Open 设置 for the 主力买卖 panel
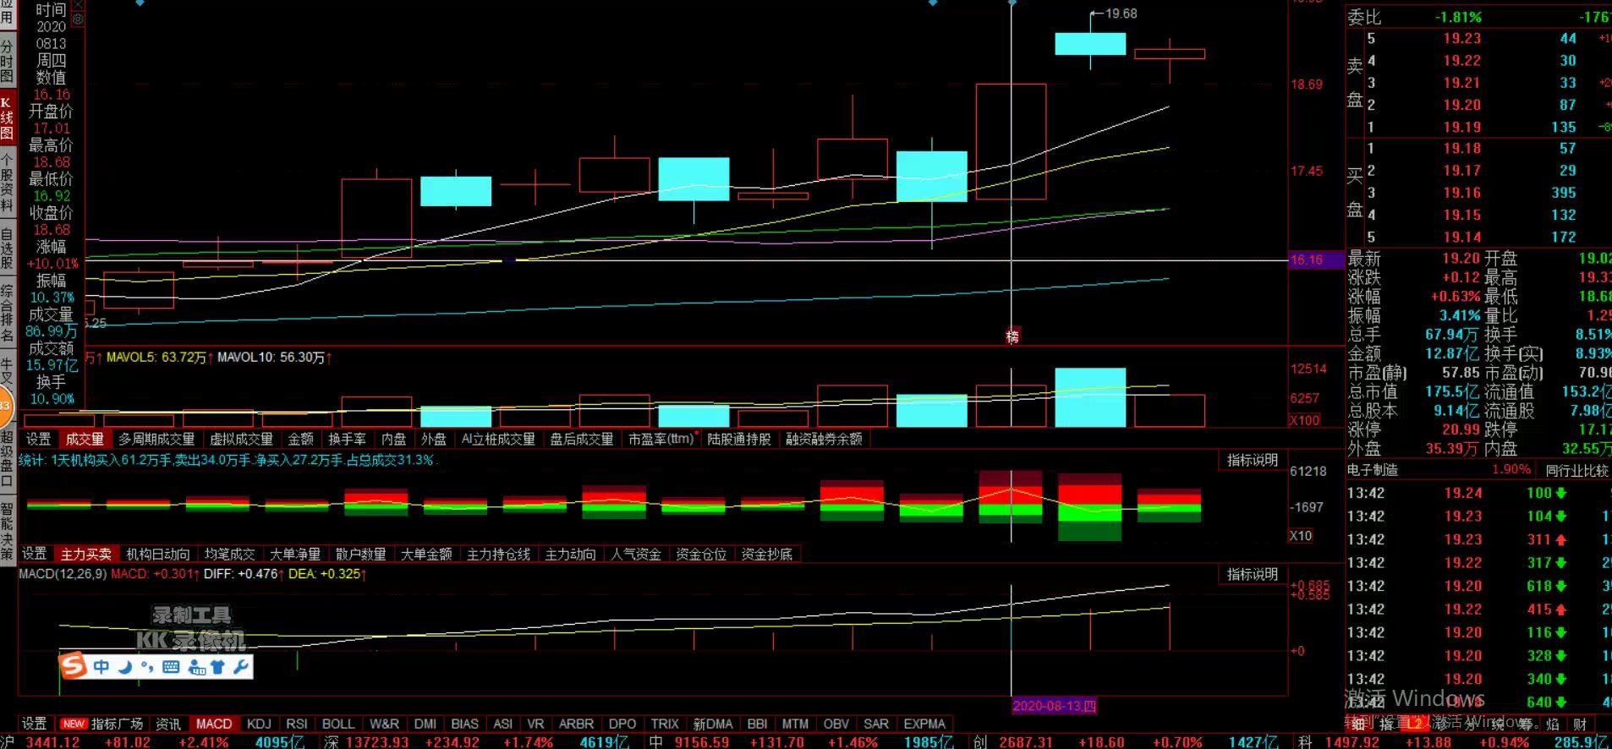1612x749 pixels. click(35, 554)
